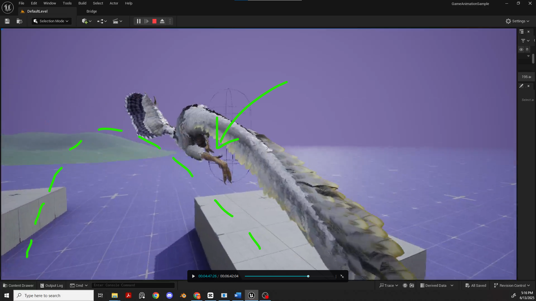Open the Add content cube dropdown
This screenshot has height=301, width=536.
[x=87, y=21]
